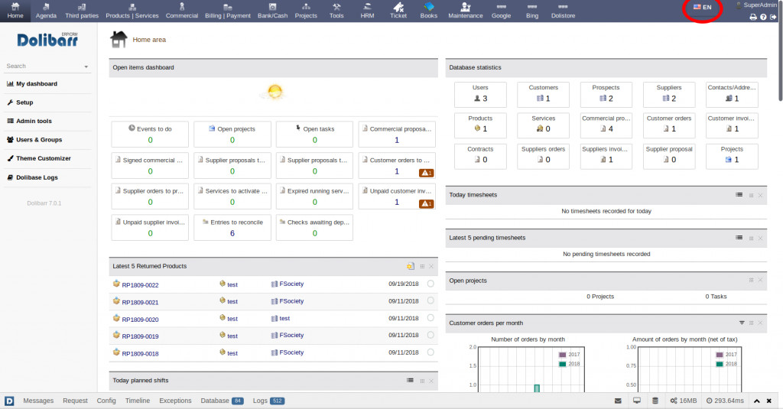The width and height of the screenshot is (783, 409).
Task: Click the logout icon under SuperAdmin
Action: (774, 17)
